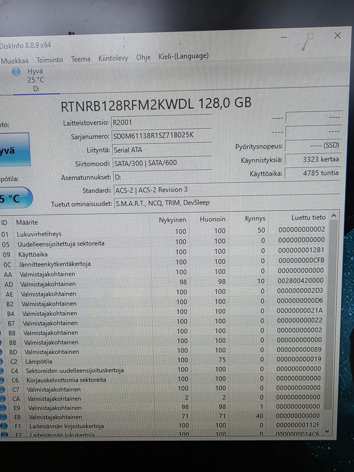The height and width of the screenshot is (472, 354).
Task: Open the Teema menu
Action: tap(80, 59)
